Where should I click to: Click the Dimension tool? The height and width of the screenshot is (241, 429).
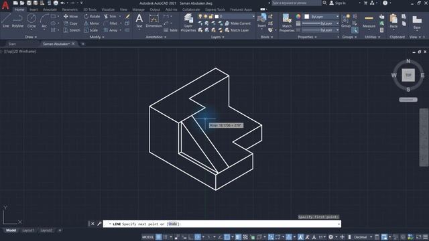coord(154,21)
